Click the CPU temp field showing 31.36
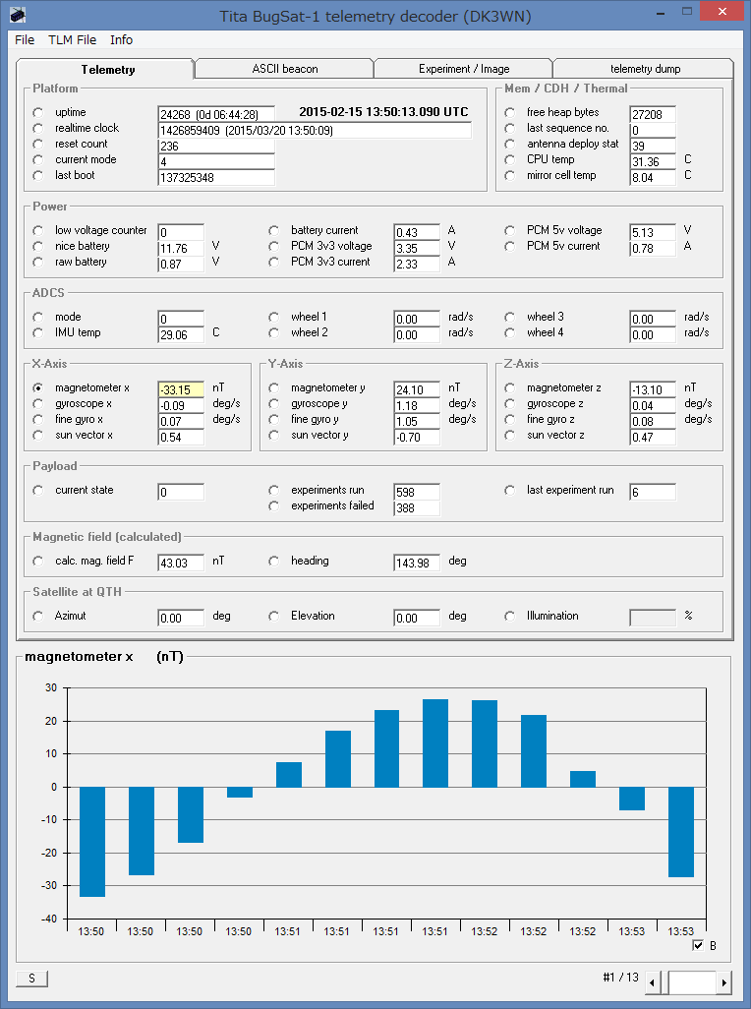Viewport: 751px width, 1009px height. (x=653, y=161)
